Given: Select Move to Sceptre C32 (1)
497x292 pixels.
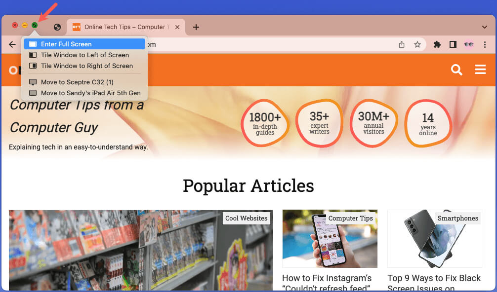Looking at the screenshot, I should [84, 82].
